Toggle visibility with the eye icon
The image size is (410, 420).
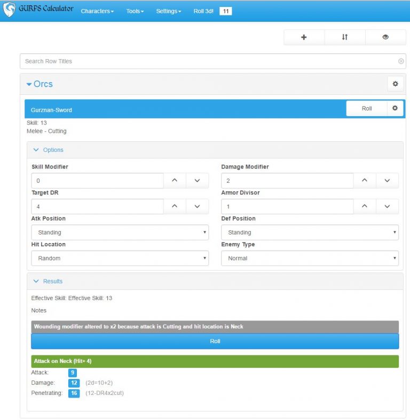385,37
